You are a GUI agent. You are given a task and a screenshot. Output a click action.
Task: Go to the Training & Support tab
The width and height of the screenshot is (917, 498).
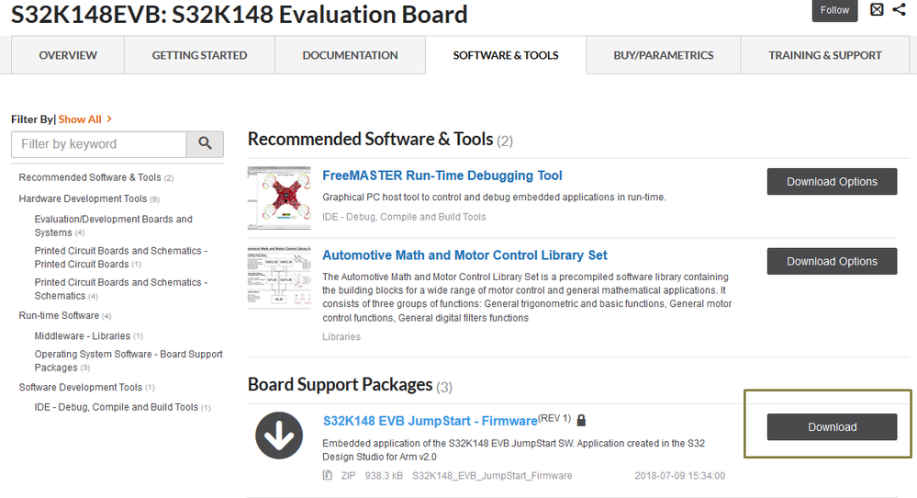point(824,55)
